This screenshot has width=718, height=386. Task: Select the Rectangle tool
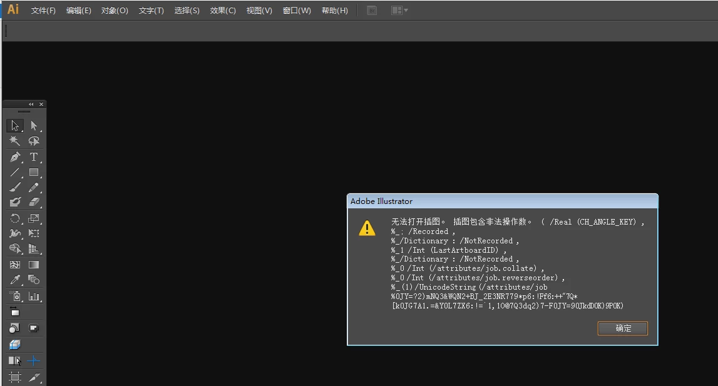click(x=33, y=172)
